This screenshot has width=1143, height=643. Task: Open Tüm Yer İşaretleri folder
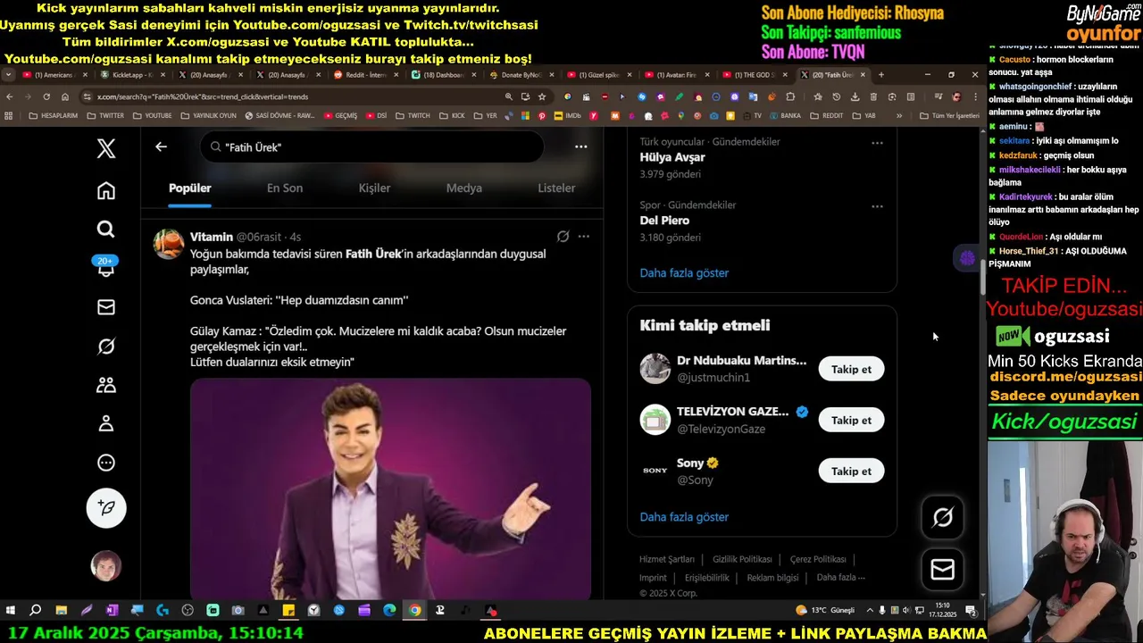click(x=949, y=115)
